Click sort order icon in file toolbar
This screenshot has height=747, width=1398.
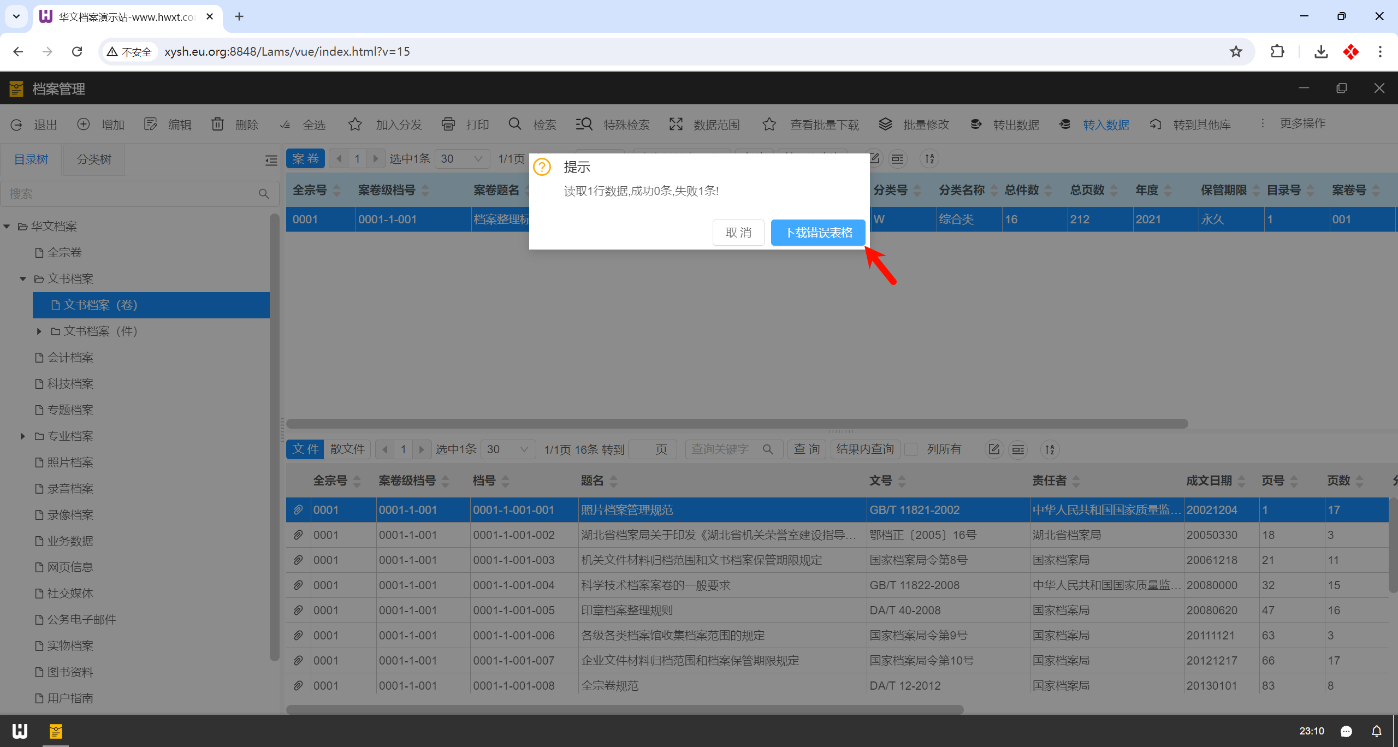(1050, 449)
